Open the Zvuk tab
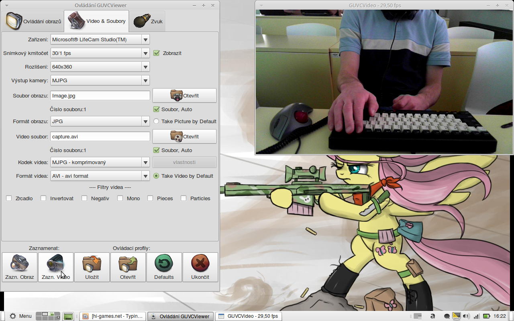The image size is (514, 321). 147,21
